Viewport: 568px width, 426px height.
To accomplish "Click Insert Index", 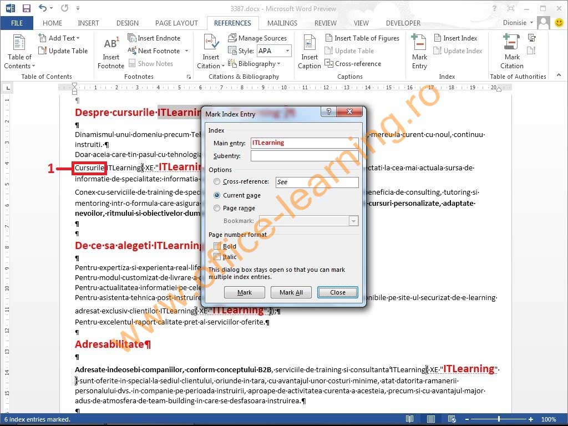I will [x=456, y=38].
